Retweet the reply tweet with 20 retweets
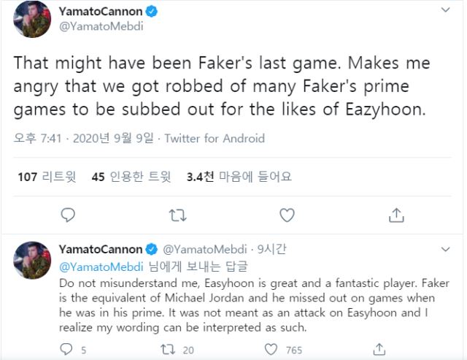The height and width of the screenshot is (360, 467). pos(168,349)
